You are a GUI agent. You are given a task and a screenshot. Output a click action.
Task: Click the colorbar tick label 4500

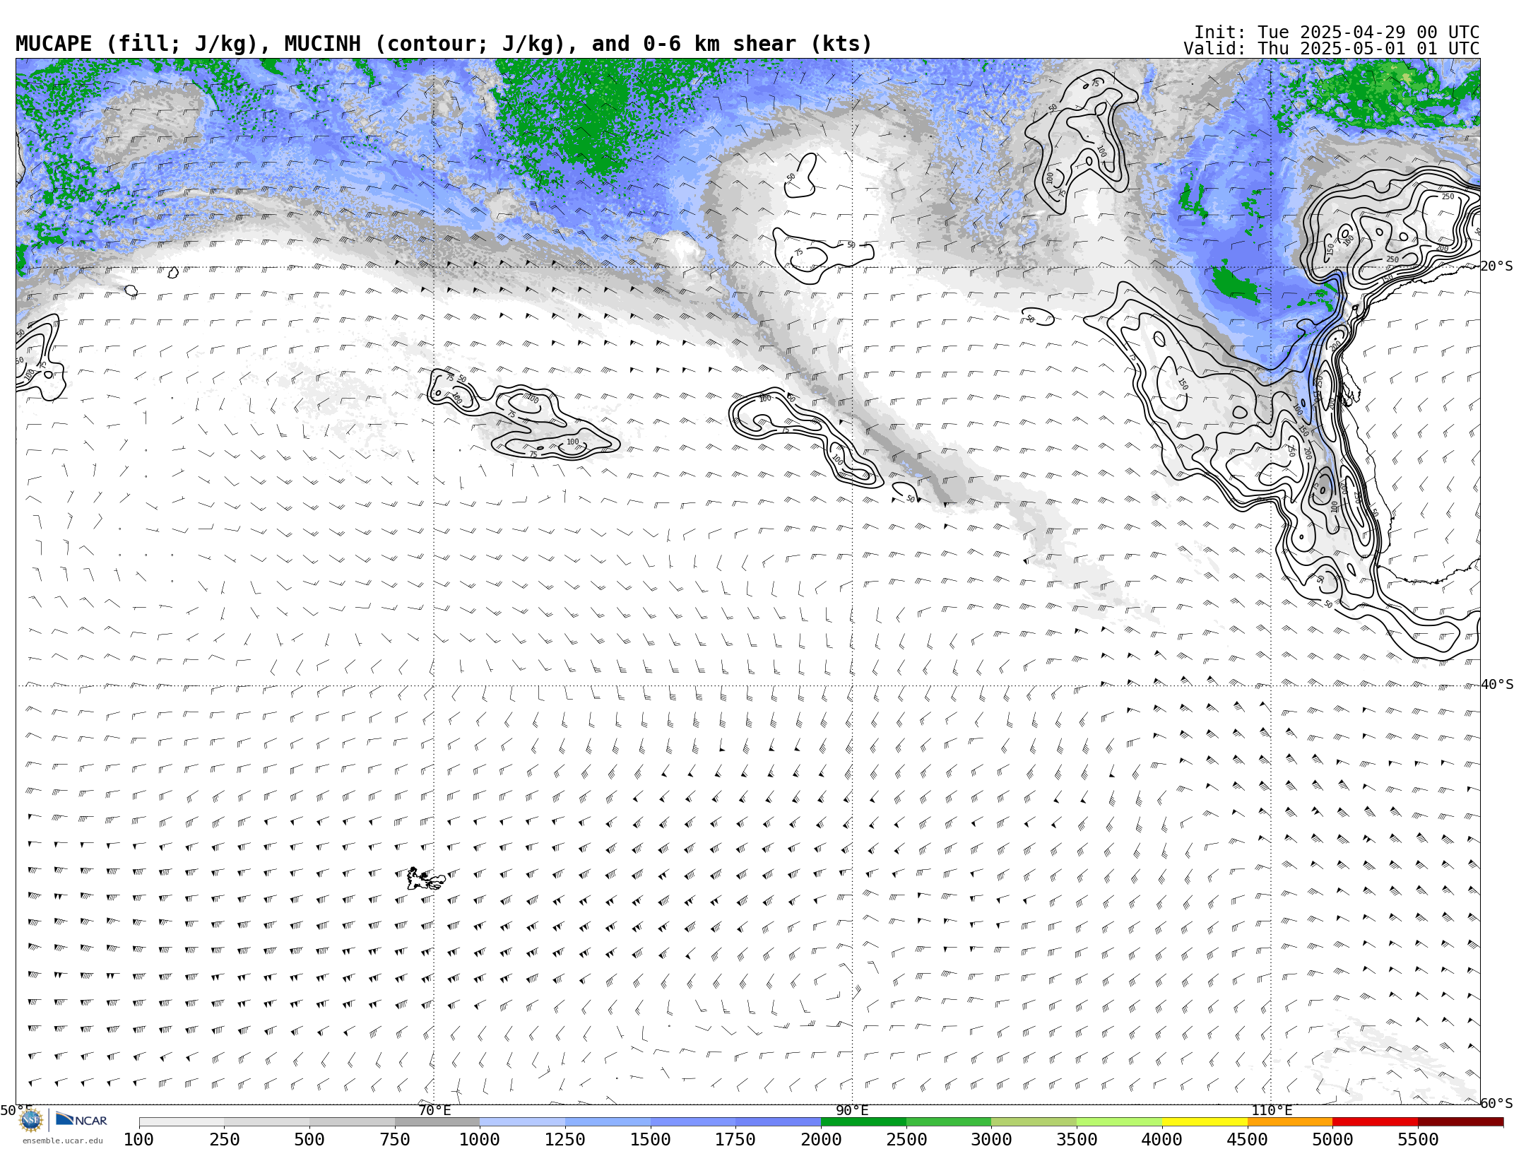tap(1248, 1139)
